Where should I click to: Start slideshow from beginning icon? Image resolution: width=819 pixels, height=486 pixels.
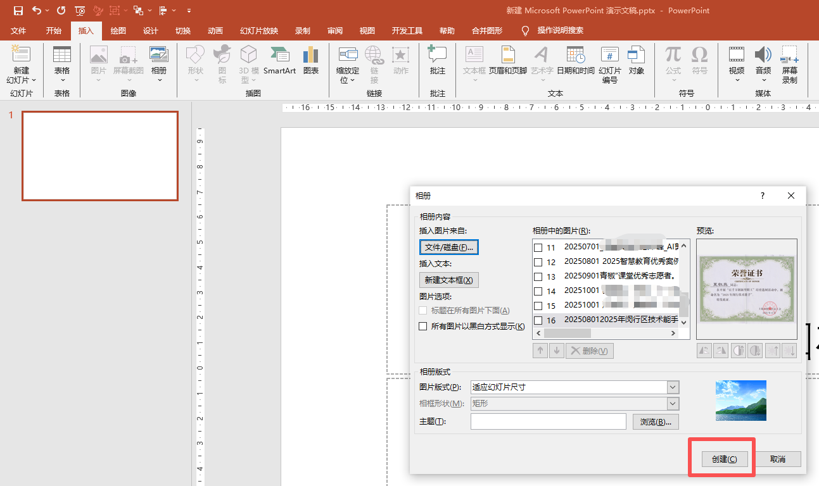80,11
